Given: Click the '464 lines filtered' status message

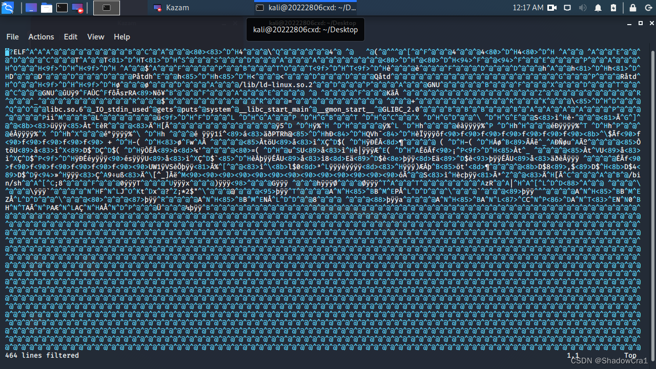Looking at the screenshot, I should point(42,355).
